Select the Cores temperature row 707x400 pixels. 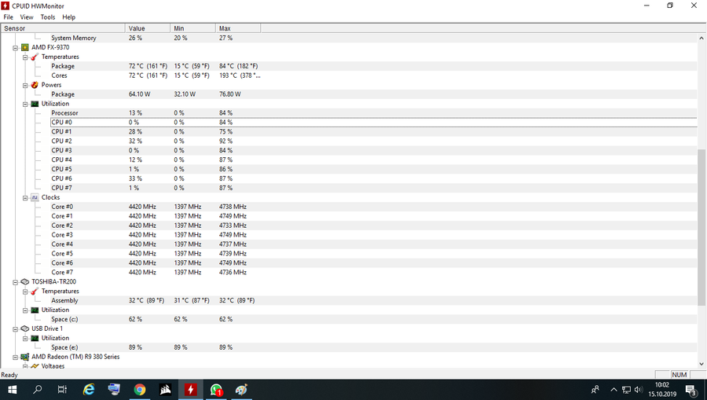[374, 75]
